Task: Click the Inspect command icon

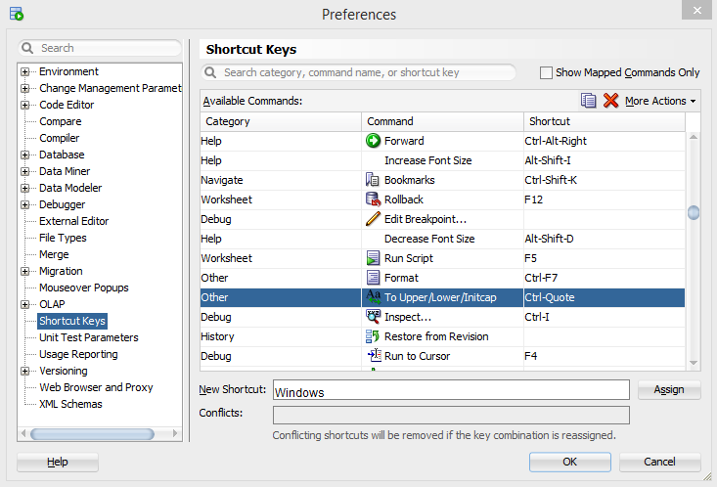Action: (x=373, y=317)
